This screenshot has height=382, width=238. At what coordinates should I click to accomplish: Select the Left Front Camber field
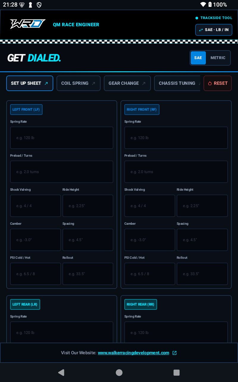(x=35, y=240)
